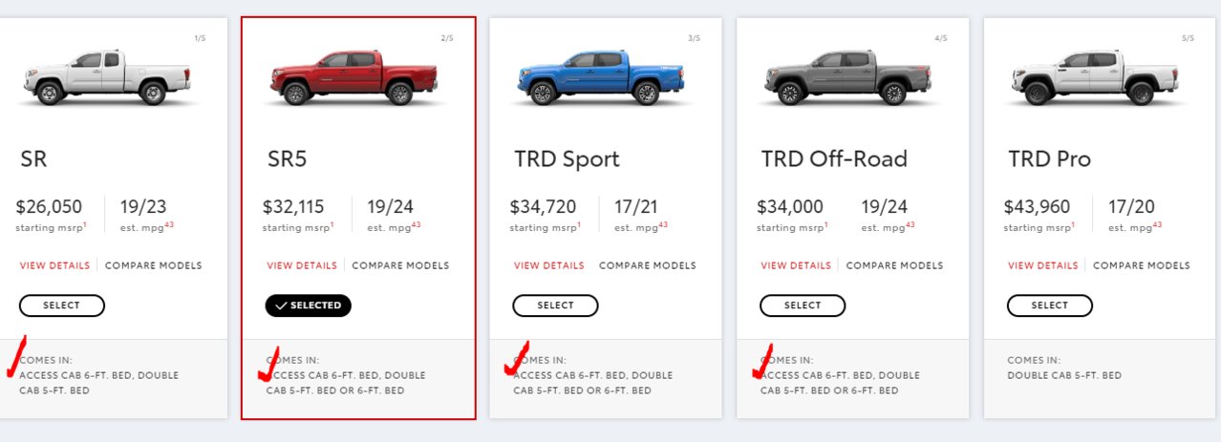Select the TRD Pro trim button
This screenshot has height=442, width=1221.
[1049, 305]
